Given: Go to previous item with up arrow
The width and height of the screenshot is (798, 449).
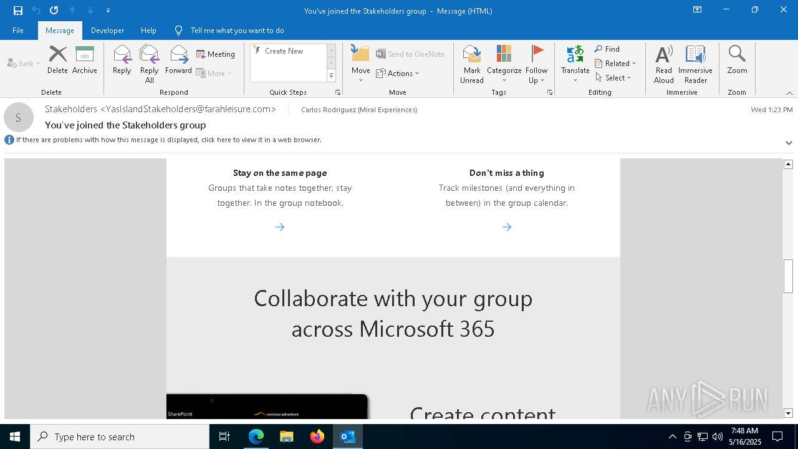Looking at the screenshot, I should click(72, 11).
